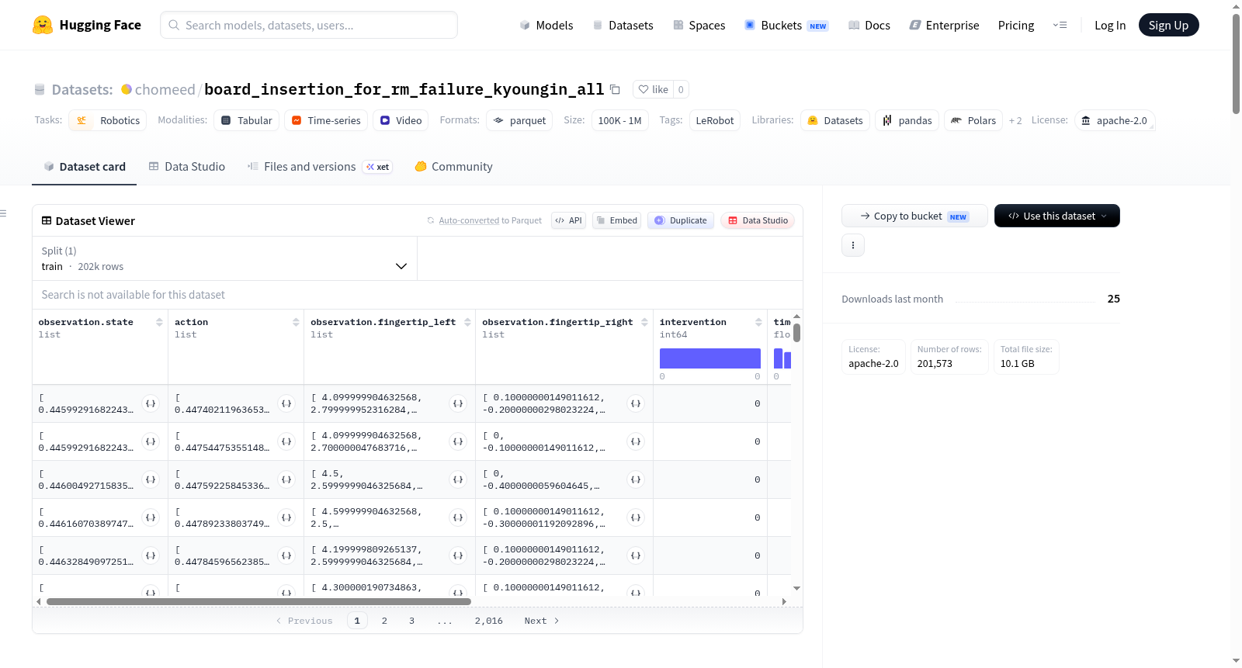Copy dataset name with the copy icon
The width and height of the screenshot is (1242, 668).
point(615,89)
